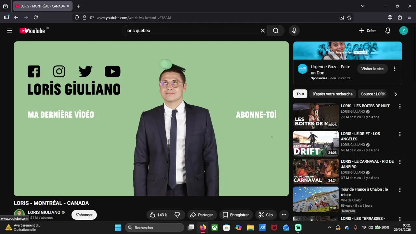Click the Facebook icon in the end screen
Viewport: 416px width, 234px height.
pyautogui.click(x=34, y=71)
